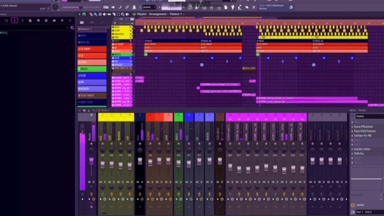Open the Out 1 - Out 2 output dropdown
This screenshot has height=216, width=384.
pyautogui.click(x=370, y=212)
